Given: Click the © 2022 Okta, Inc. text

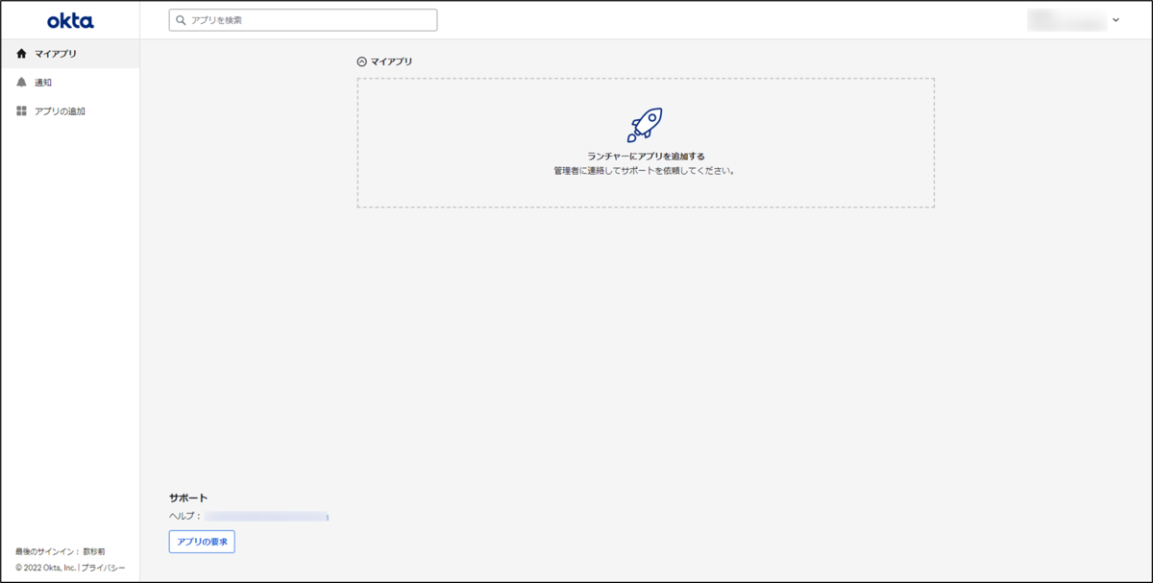Looking at the screenshot, I should pyautogui.click(x=46, y=568).
